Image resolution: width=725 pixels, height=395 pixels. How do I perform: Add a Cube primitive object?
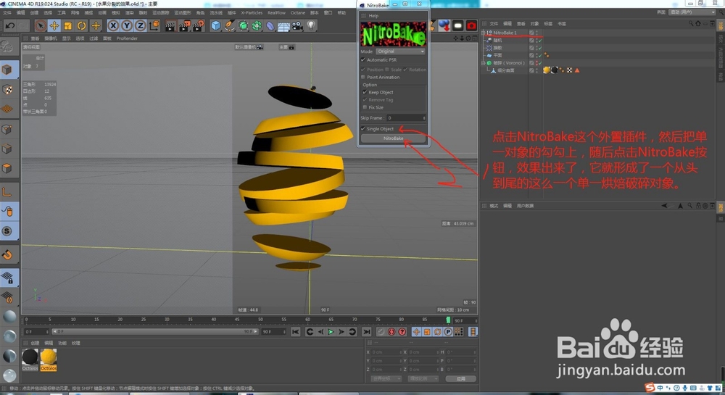pyautogui.click(x=215, y=26)
